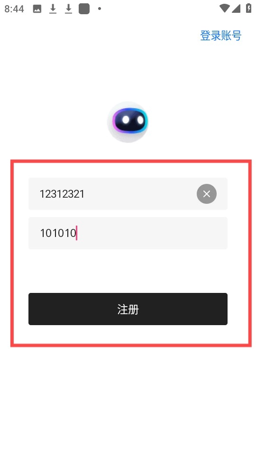256x455 pixels.
Task: Tap the first download notification icon
Action: pos(53,9)
